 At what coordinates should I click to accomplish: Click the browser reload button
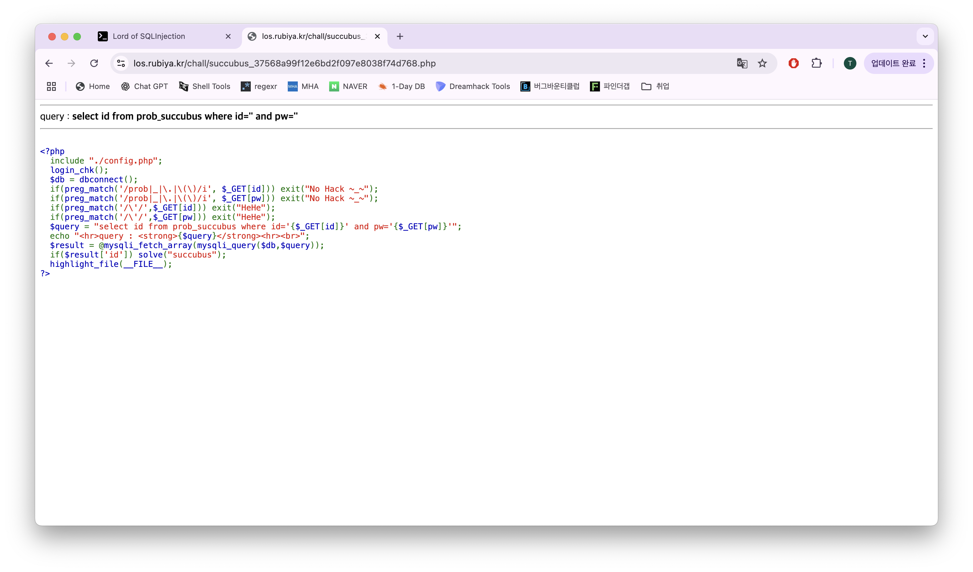(94, 63)
